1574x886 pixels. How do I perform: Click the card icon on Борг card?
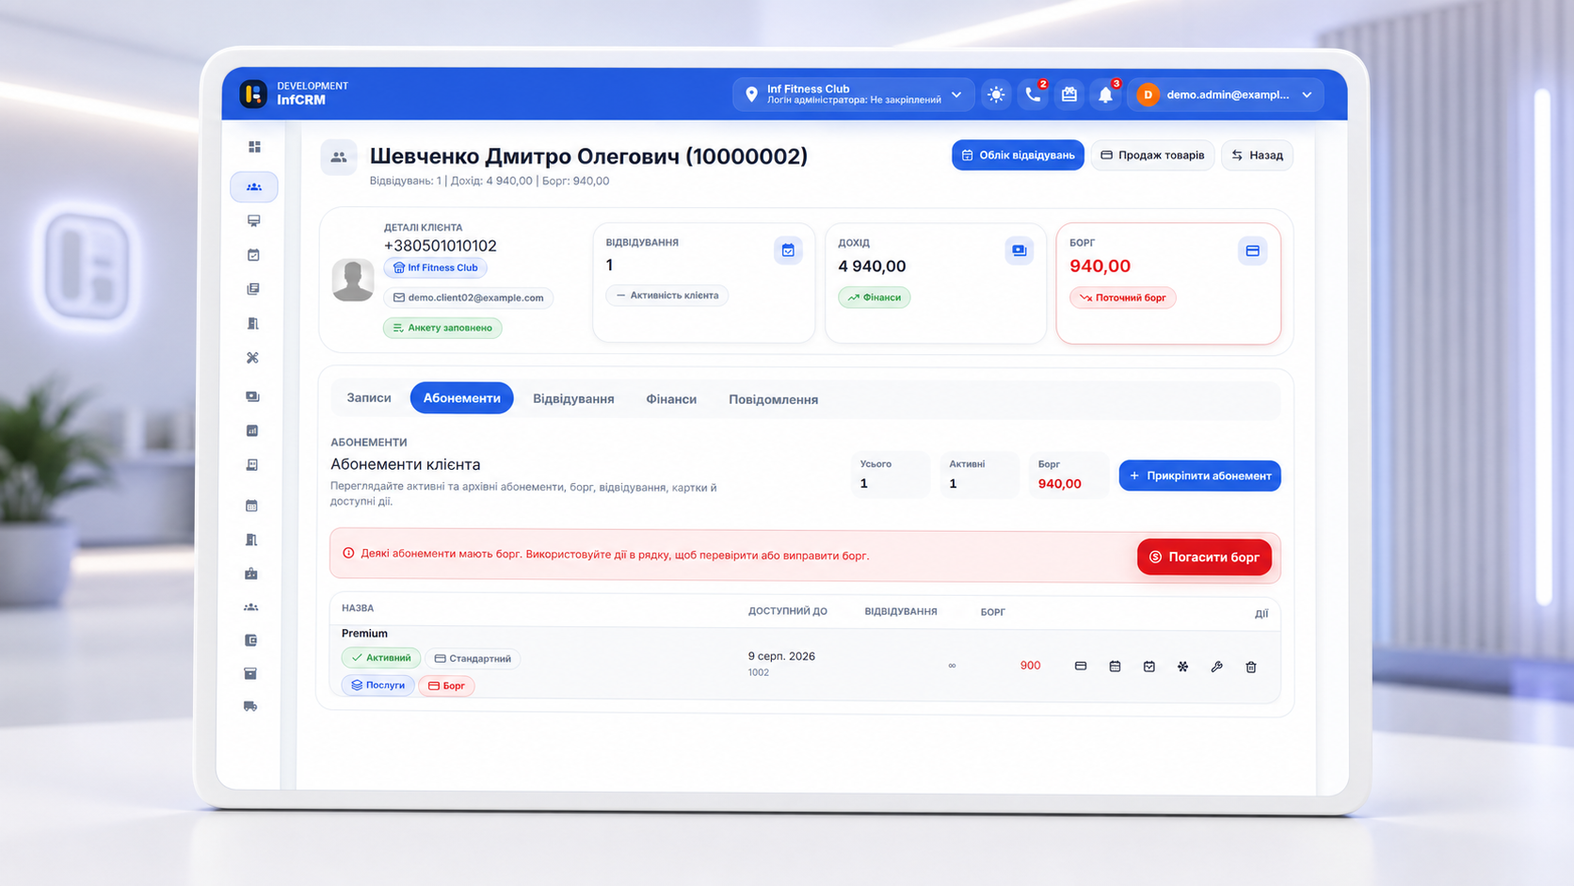click(1252, 250)
